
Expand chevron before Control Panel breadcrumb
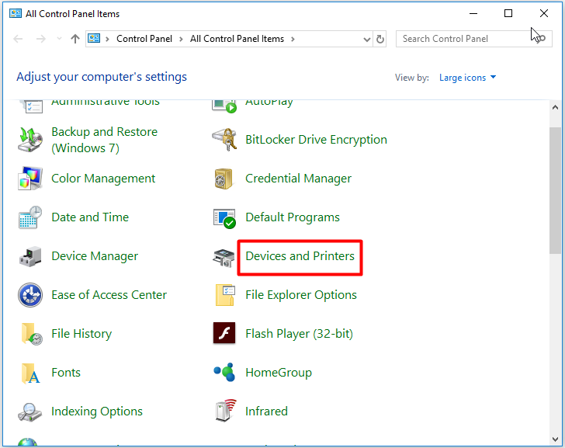107,39
